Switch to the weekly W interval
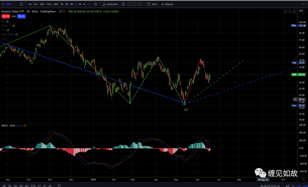 [80, 4]
